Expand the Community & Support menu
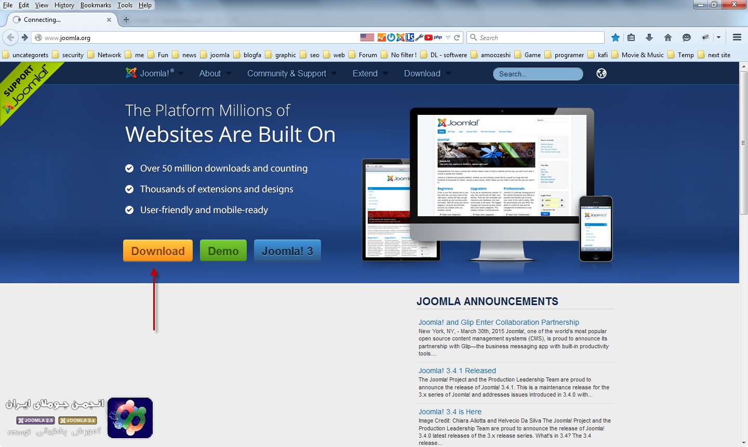The height and width of the screenshot is (447, 748). coord(291,73)
